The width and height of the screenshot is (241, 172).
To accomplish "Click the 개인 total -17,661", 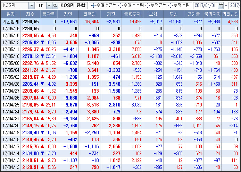I will click(x=69, y=21).
